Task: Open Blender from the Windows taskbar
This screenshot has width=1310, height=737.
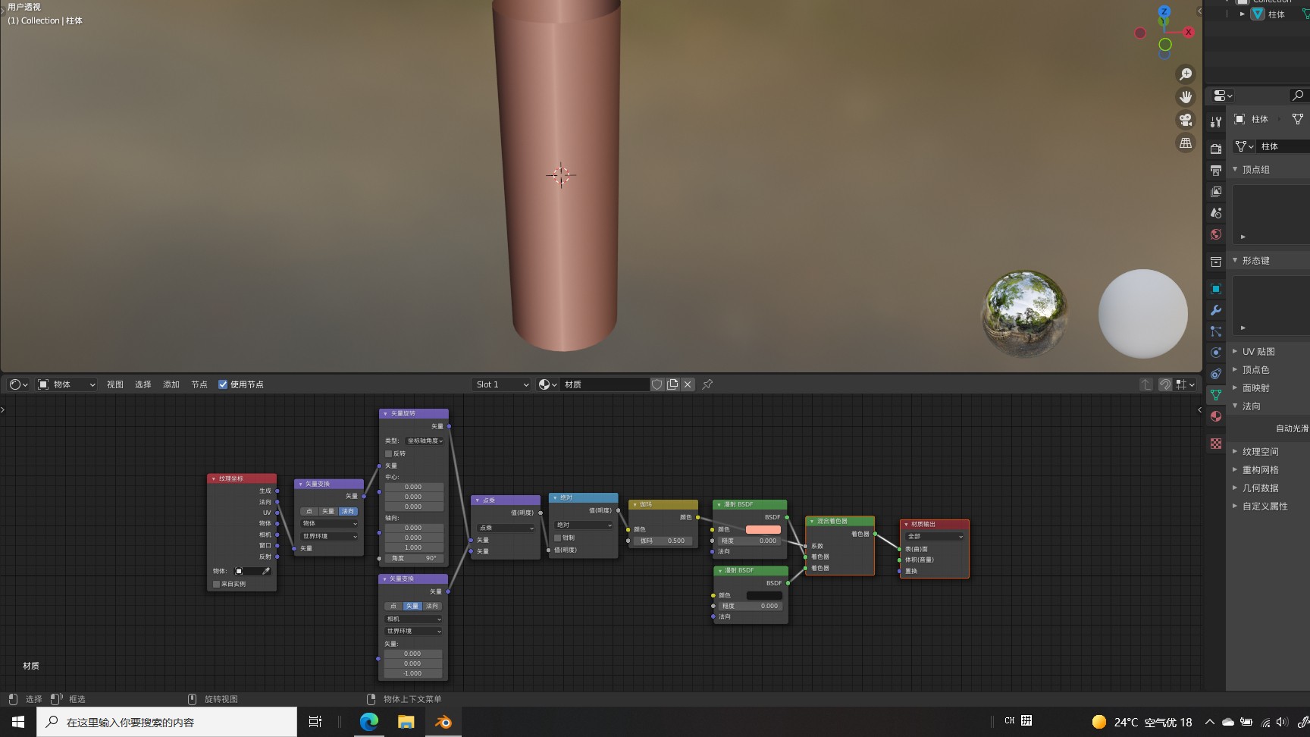Action: (x=443, y=722)
